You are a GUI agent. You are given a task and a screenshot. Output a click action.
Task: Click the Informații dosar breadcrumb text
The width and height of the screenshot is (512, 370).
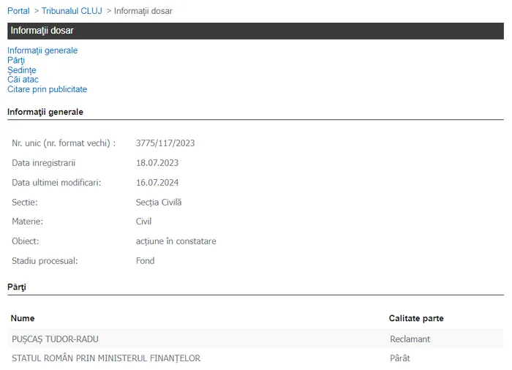(x=143, y=11)
